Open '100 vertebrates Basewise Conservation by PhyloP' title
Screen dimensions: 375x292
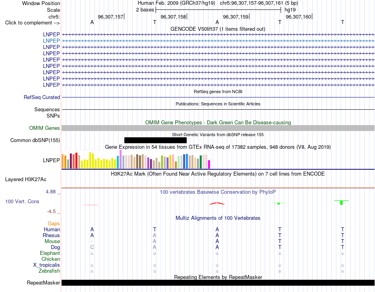[x=218, y=192]
